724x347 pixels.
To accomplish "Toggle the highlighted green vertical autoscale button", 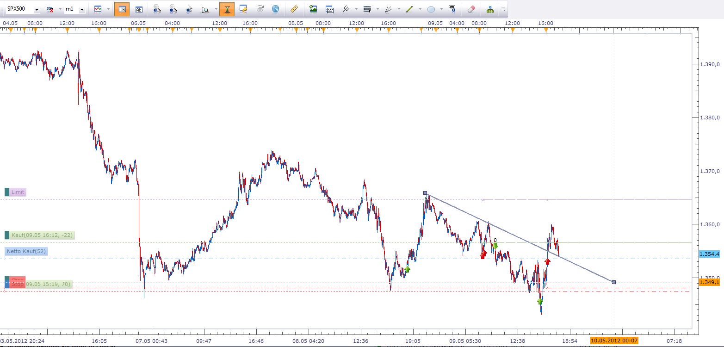I will coord(227,9).
